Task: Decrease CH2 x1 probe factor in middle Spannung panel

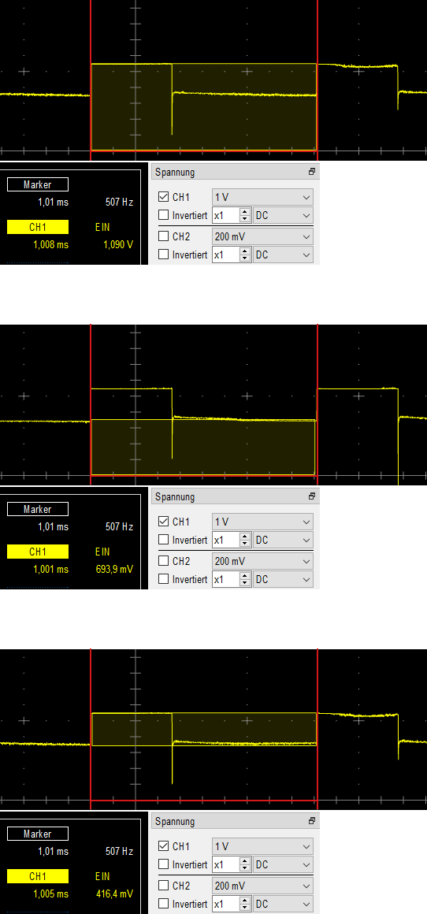Action: (x=245, y=583)
